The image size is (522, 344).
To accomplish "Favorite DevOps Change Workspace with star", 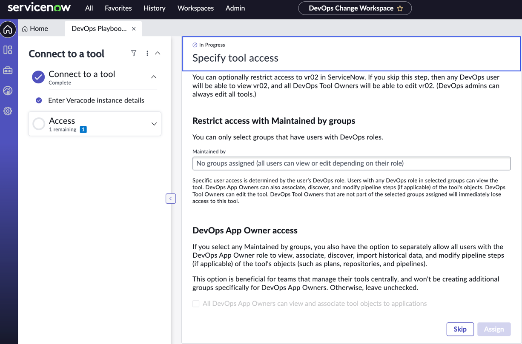I will click(400, 8).
